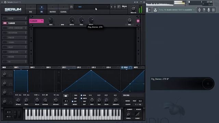
Task: Click the drag handle on PHASER row
Action: [26, 38]
